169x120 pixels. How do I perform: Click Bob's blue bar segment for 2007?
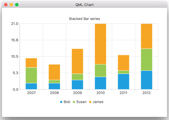31,86
